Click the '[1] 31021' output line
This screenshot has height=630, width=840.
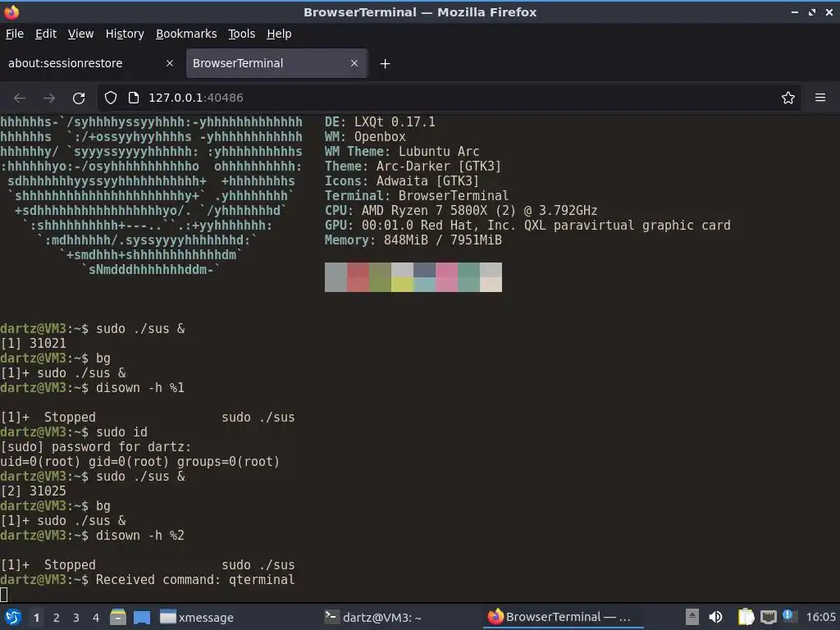(33, 344)
